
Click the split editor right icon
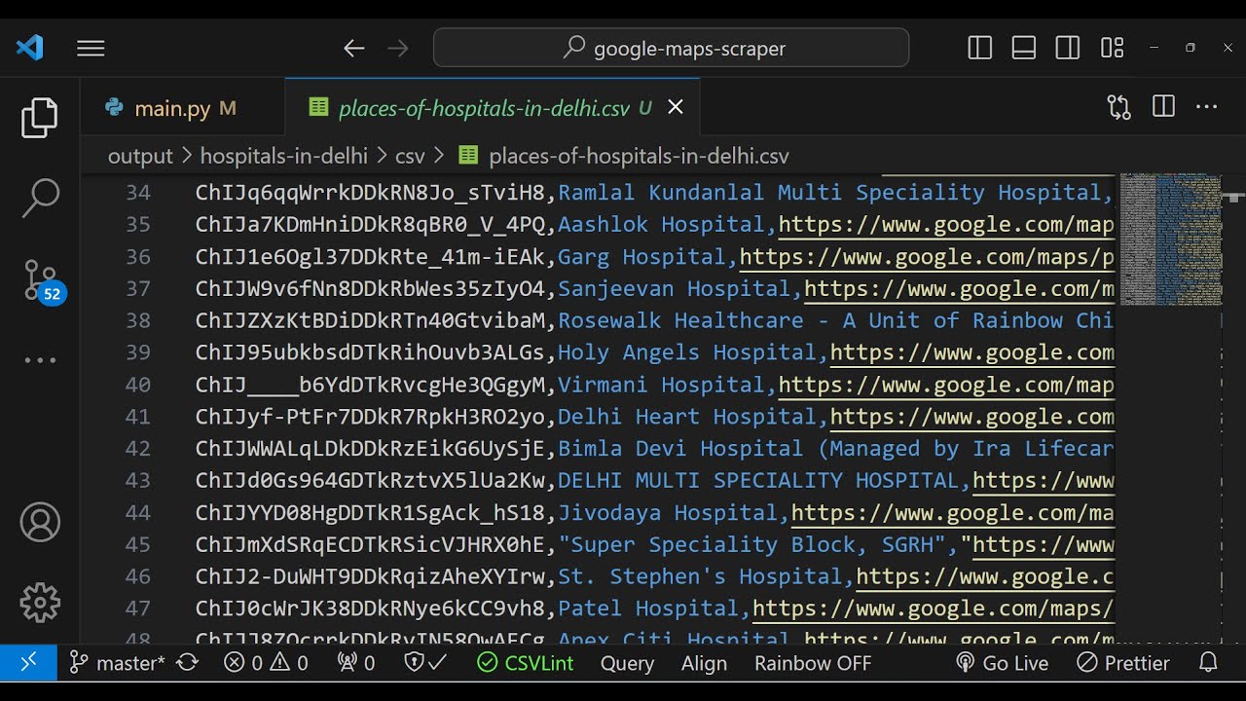pos(1163,107)
